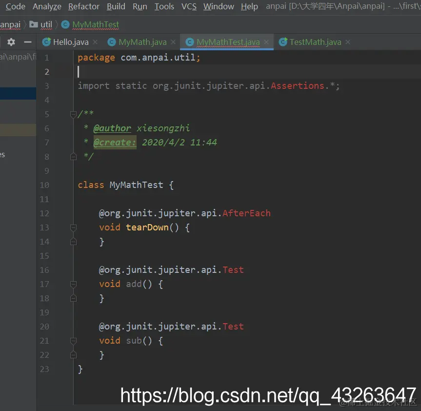Viewport: 421px width, 411px height.
Task: Click the @author tag in Javadoc
Action: 112,128
